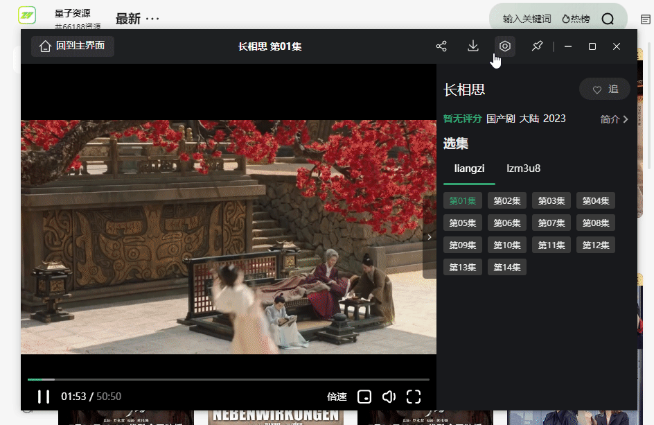This screenshot has width=654, height=425.
Task: Expand the 简介 synopsis
Action: [x=614, y=119]
